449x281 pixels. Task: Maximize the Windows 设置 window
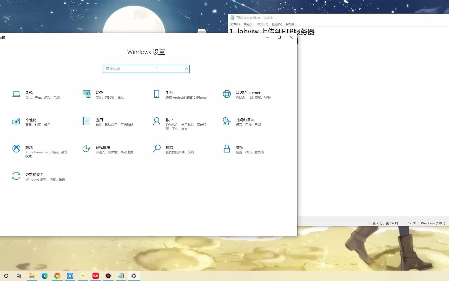pos(279,37)
